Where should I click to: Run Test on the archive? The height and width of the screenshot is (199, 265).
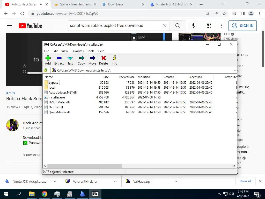(x=70, y=60)
